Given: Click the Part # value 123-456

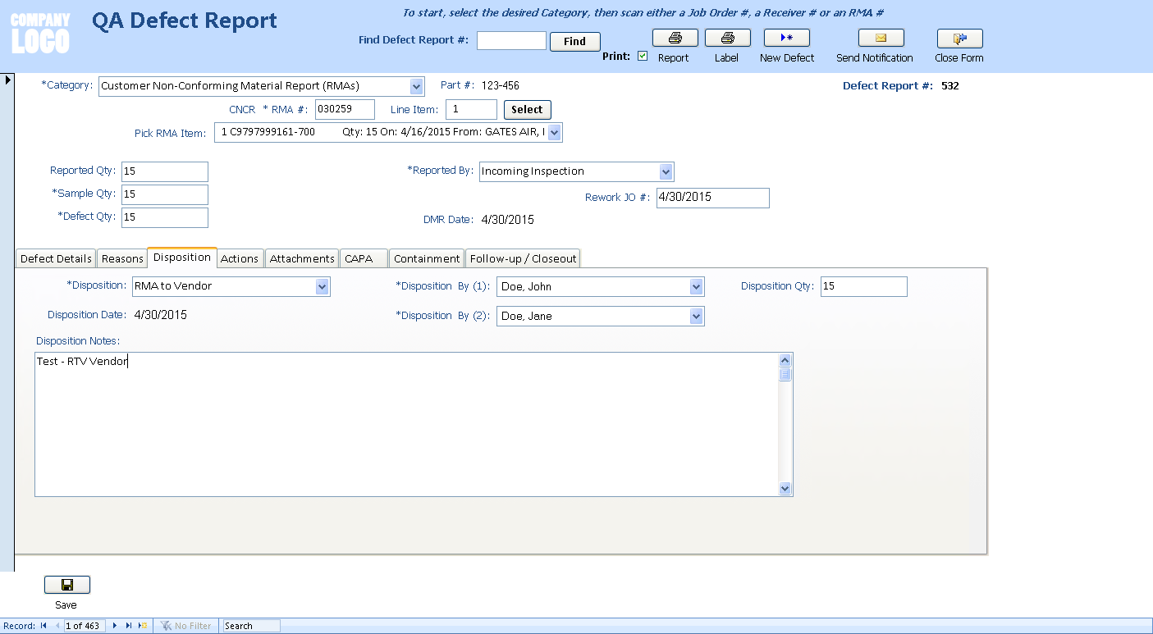Looking at the screenshot, I should click(501, 85).
